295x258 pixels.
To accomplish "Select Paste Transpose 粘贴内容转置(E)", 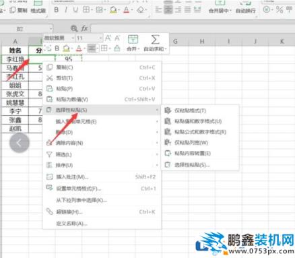I will [x=200, y=154].
